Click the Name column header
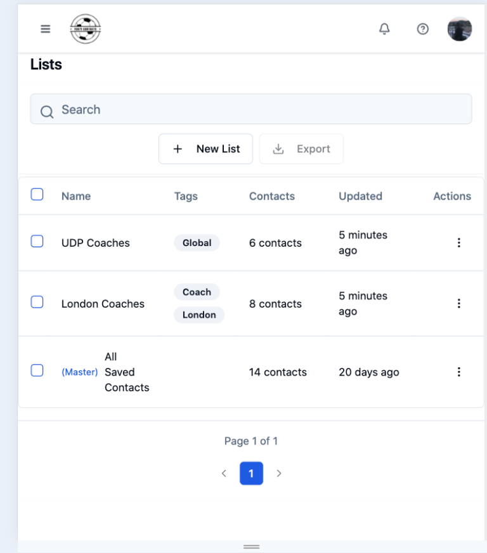The image size is (487, 553). 75,196
